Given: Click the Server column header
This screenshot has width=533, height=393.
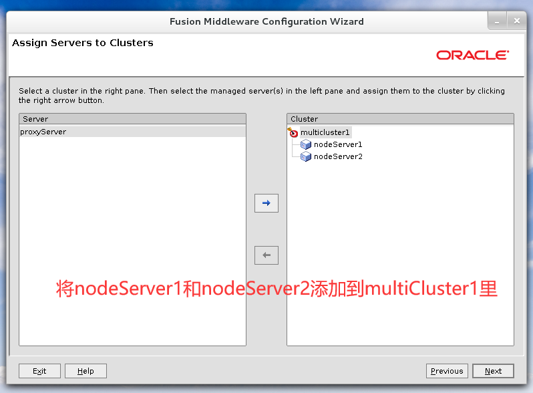Looking at the screenshot, I should (132, 119).
